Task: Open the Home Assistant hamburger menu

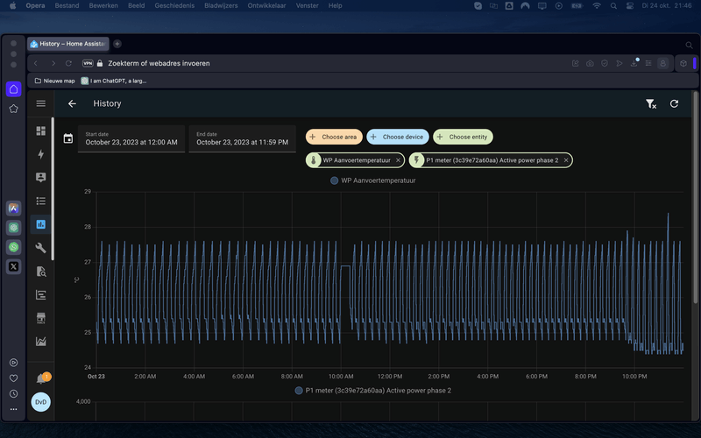Action: click(x=40, y=103)
